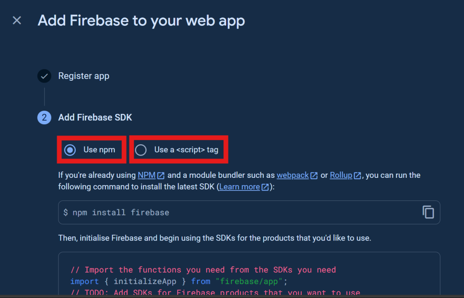Copy the npm install firebase command
The width and height of the screenshot is (464, 298).
(x=428, y=212)
